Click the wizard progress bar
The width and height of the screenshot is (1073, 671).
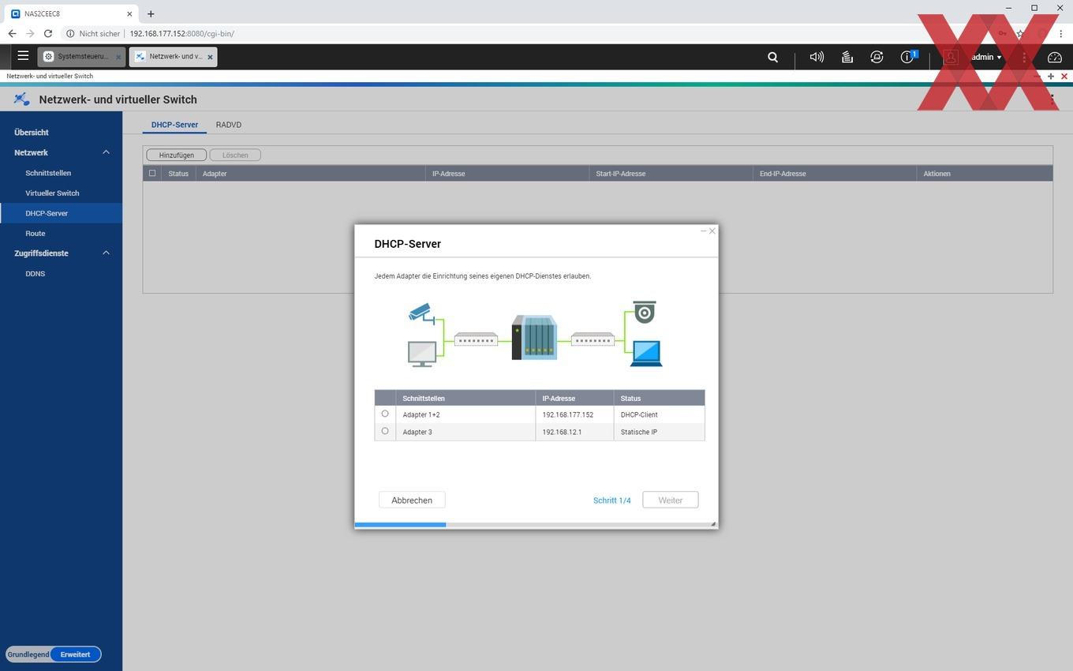pos(536,525)
